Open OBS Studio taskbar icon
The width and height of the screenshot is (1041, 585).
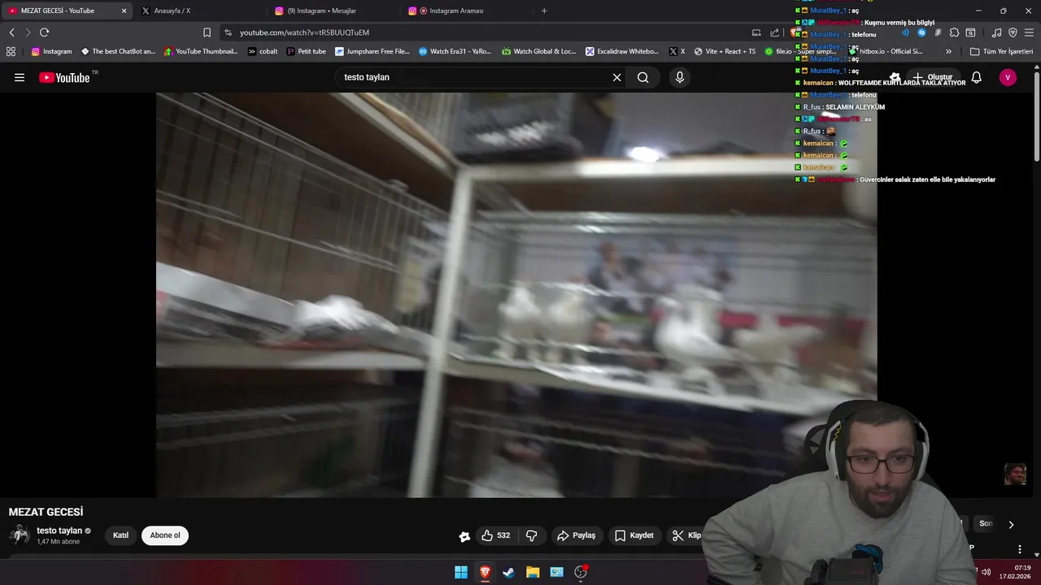pyautogui.click(x=581, y=572)
